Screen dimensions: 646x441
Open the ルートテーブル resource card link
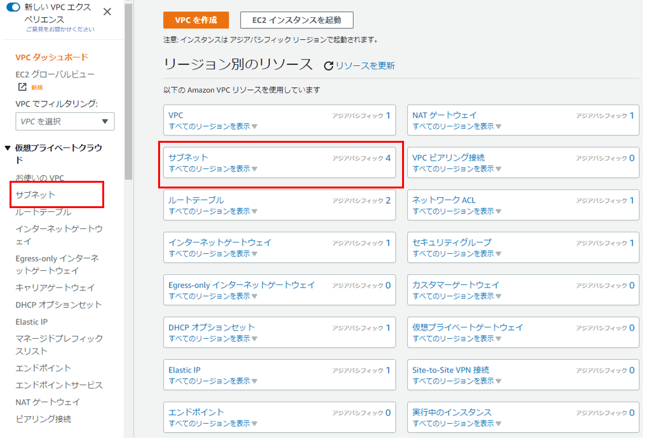(196, 200)
